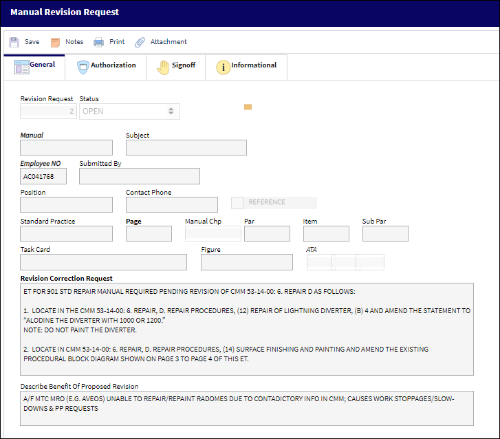Image resolution: width=500 pixels, height=439 pixels.
Task: Click the Manual Chp input field
Action: click(213, 233)
